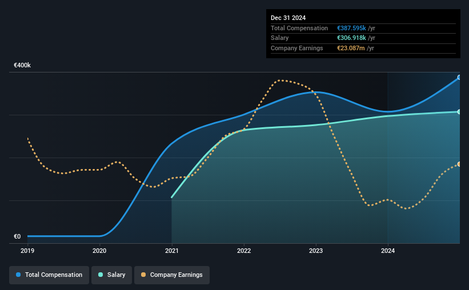Click the 2024 x-axis label
The image size is (469, 290).
[x=388, y=251]
